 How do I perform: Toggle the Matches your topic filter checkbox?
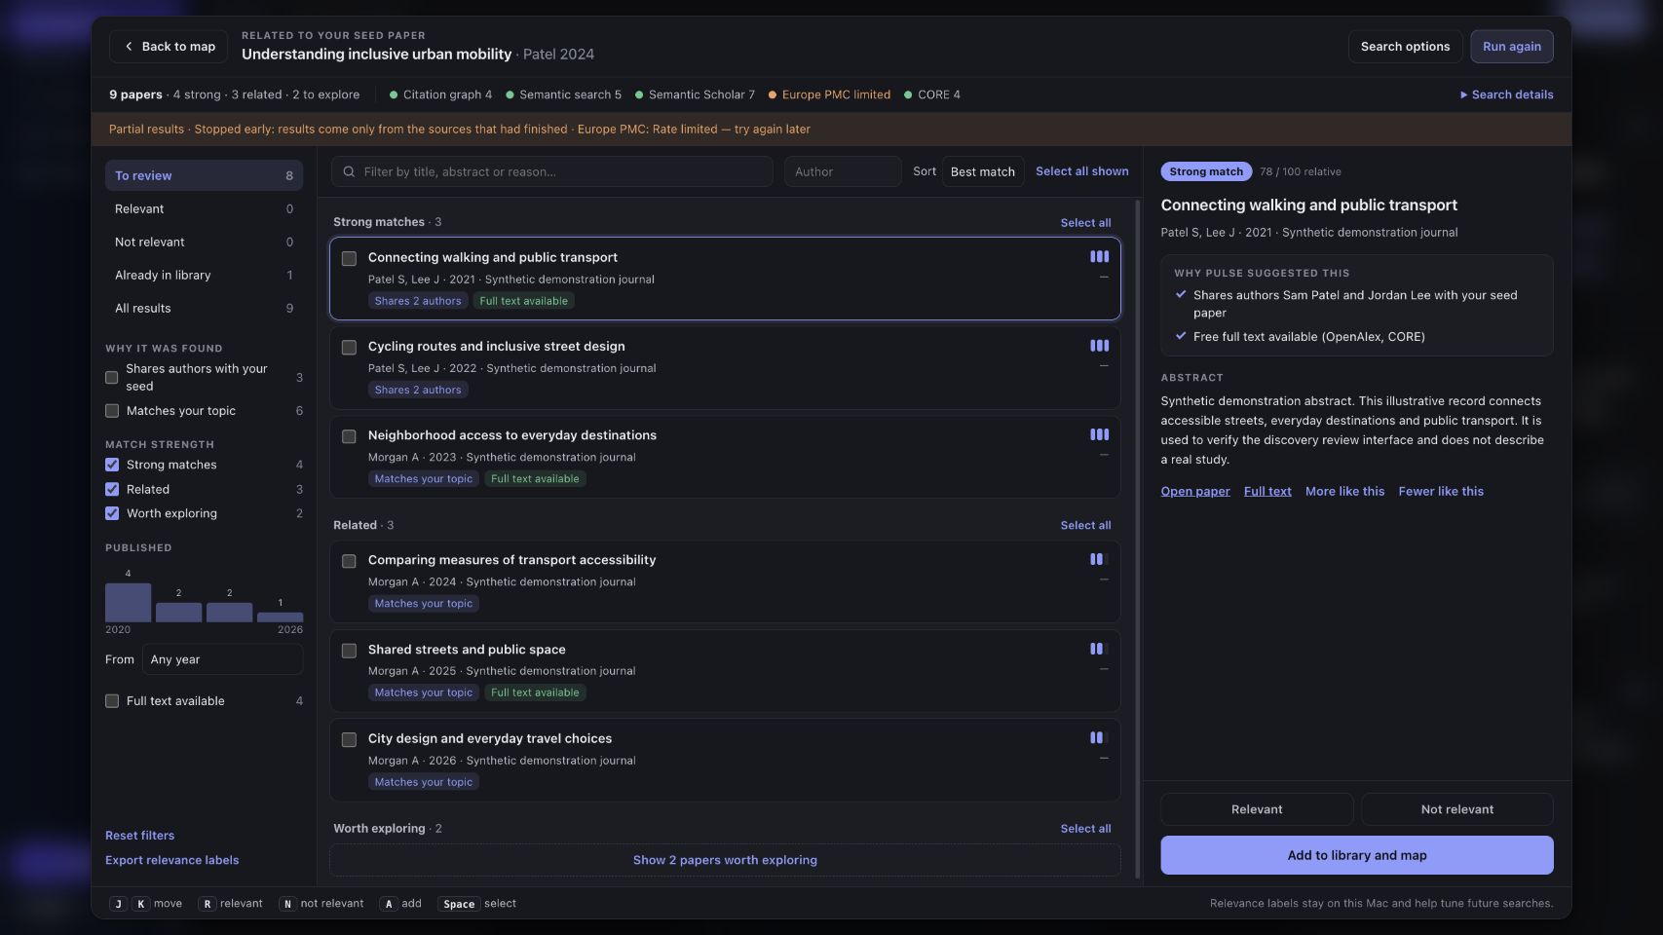pos(112,411)
